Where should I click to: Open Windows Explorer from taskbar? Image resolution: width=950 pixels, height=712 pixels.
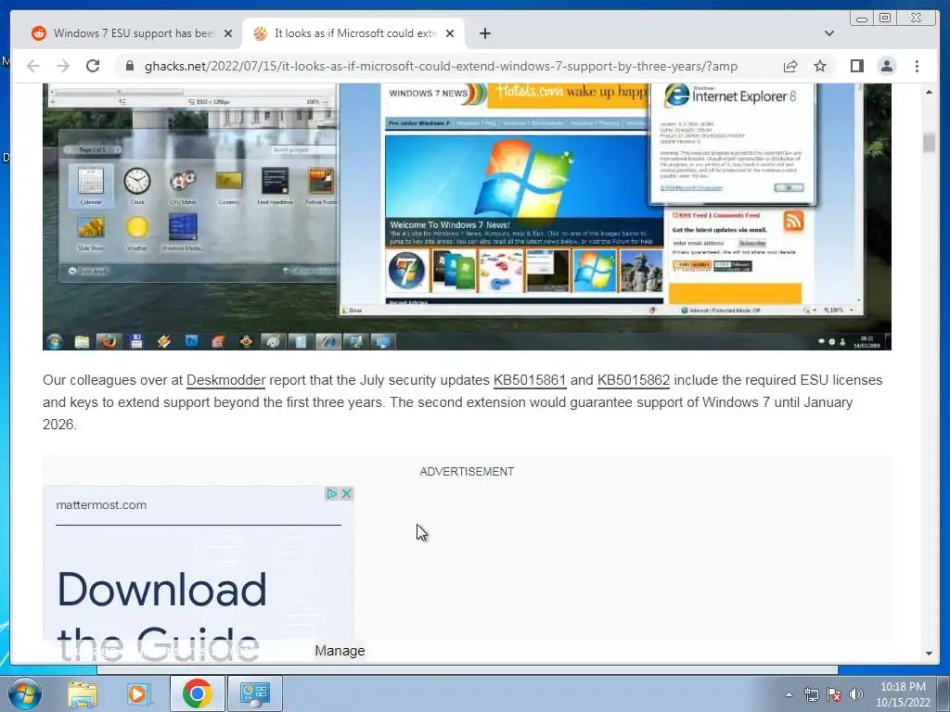82,693
